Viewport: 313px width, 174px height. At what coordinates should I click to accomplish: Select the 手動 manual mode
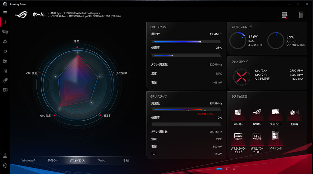click(126, 161)
